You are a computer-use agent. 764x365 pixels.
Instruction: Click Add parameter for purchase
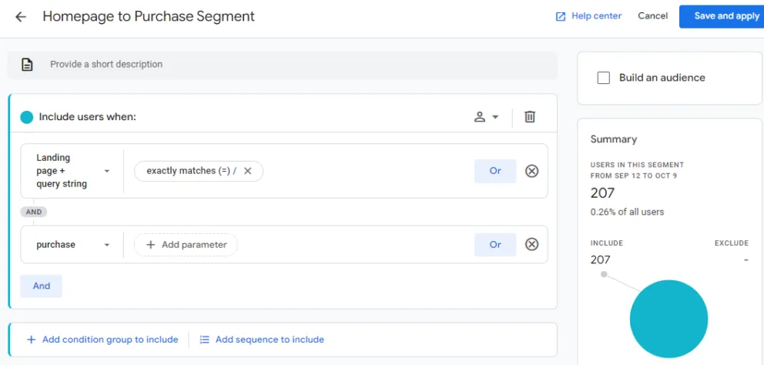186,245
